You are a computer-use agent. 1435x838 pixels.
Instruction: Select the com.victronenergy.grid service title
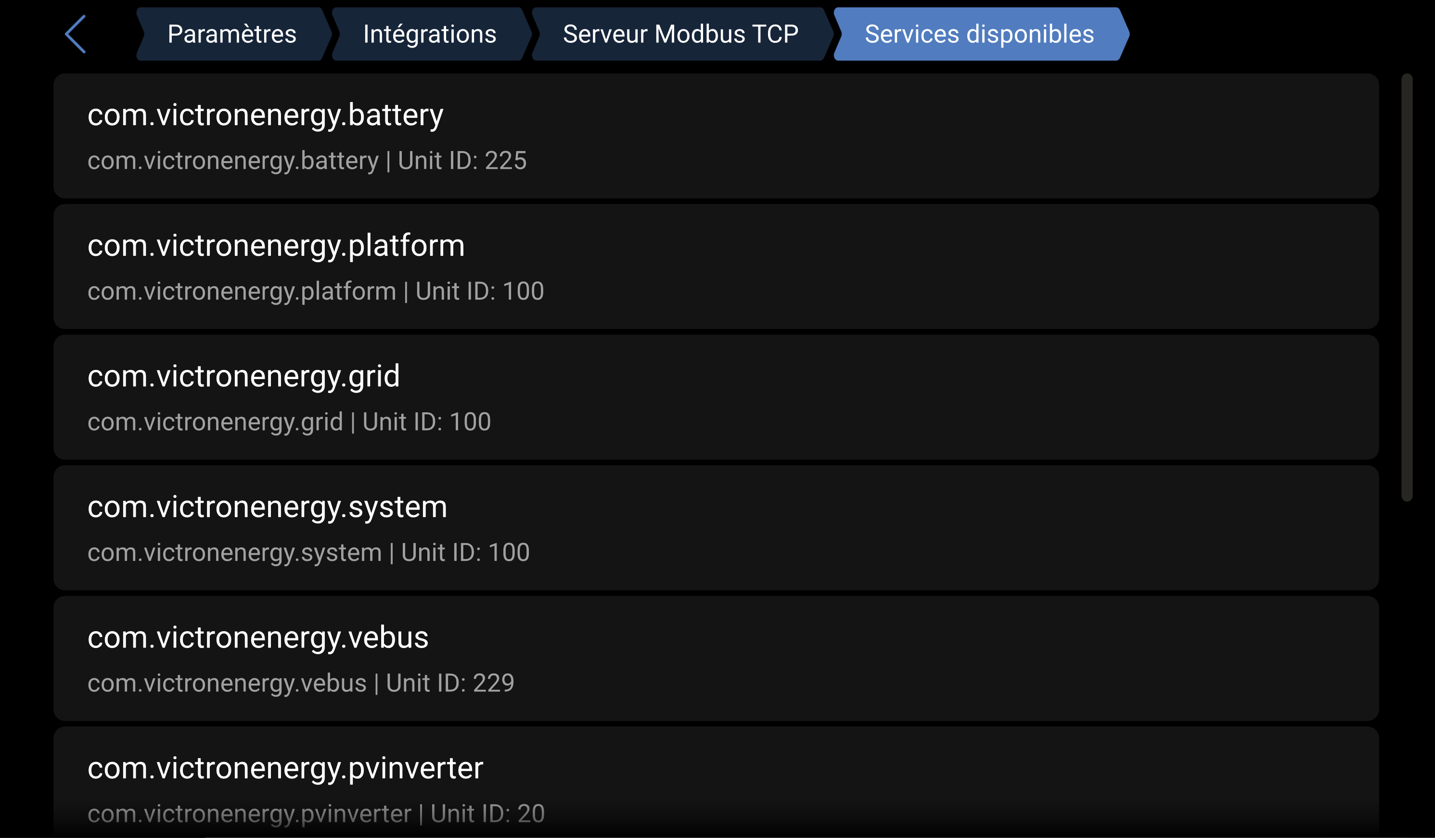point(243,376)
